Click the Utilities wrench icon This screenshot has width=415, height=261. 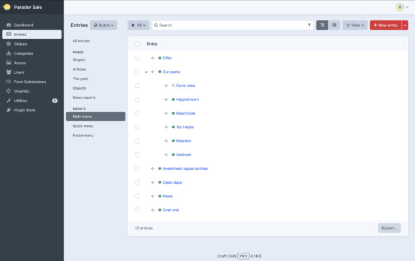[x=9, y=100]
